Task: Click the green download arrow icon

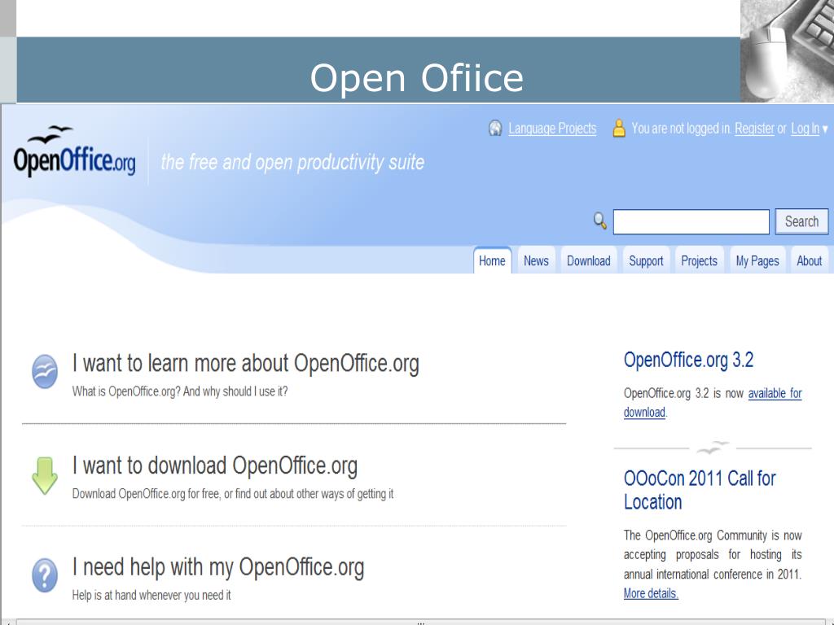Action: (45, 475)
